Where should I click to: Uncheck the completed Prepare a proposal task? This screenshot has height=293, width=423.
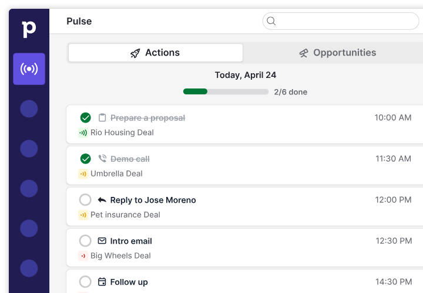(86, 118)
